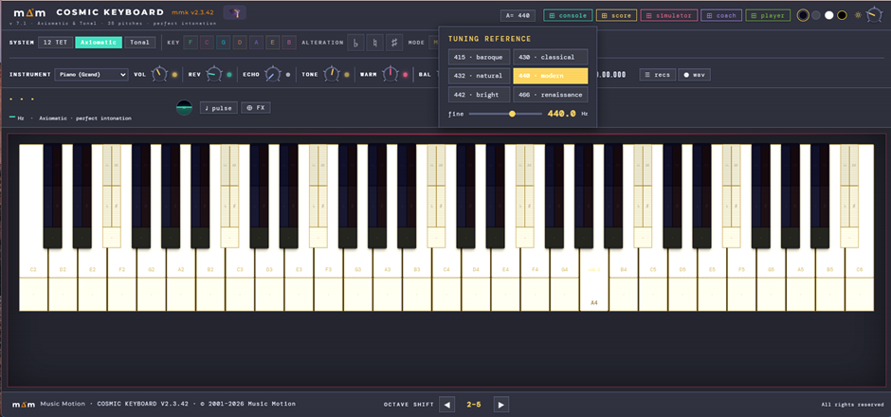The height and width of the screenshot is (417, 891).
Task: Click the sun brightness icon
Action: pos(859,15)
